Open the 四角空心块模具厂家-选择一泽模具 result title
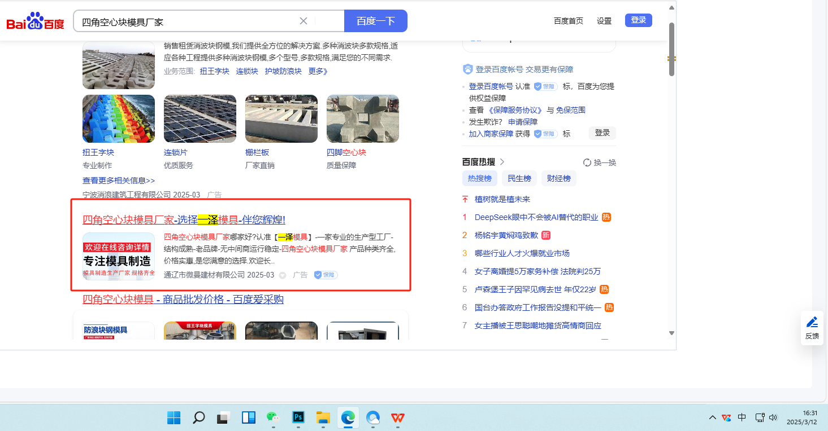Image resolution: width=828 pixels, height=431 pixels. 184,219
